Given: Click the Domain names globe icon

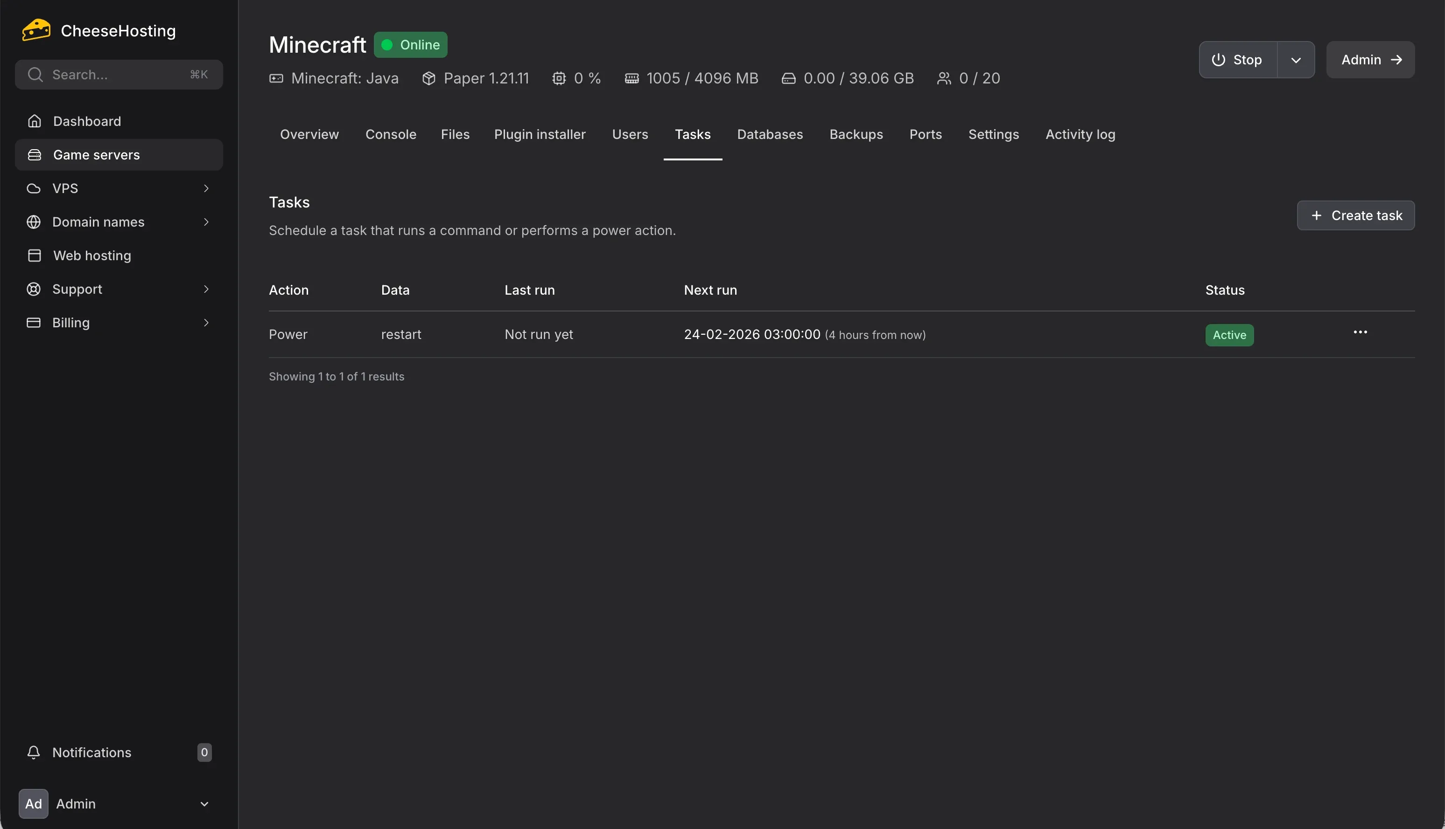Looking at the screenshot, I should tap(34, 221).
